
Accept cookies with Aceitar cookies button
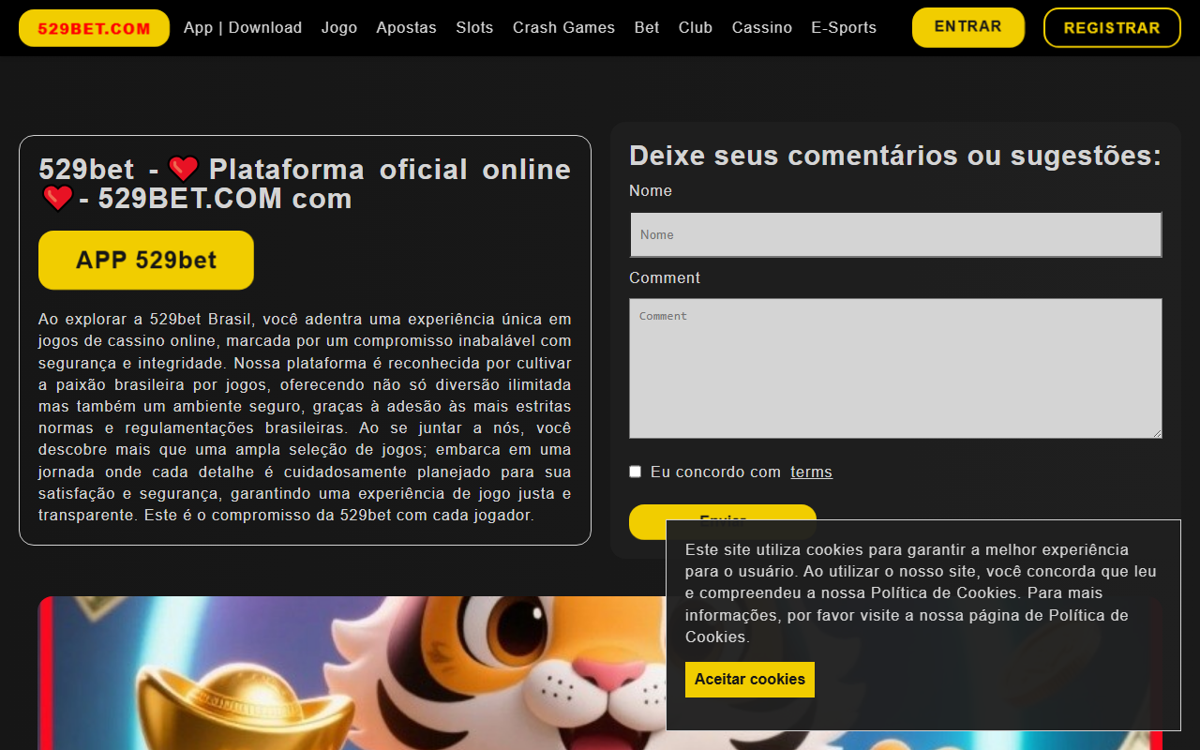point(750,680)
